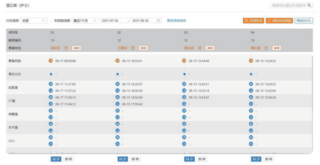Viewport: 320px width, 165px height.
Task: Click orange 新增患者 button
Action: (x=253, y=21)
